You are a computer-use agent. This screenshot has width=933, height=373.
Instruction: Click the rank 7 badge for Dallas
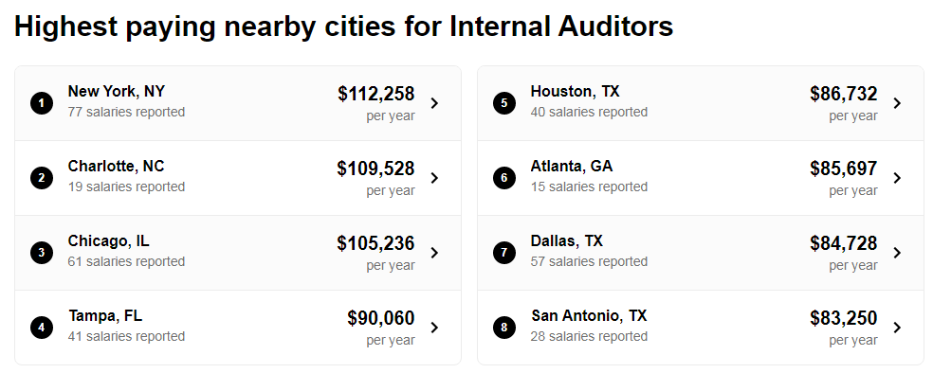pos(504,253)
